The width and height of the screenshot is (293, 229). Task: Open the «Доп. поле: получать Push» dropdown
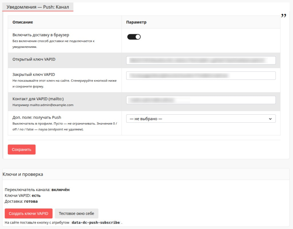click(x=201, y=119)
